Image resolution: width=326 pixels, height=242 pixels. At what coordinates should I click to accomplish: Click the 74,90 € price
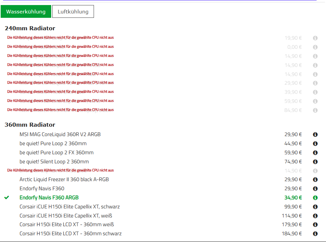click(293, 162)
